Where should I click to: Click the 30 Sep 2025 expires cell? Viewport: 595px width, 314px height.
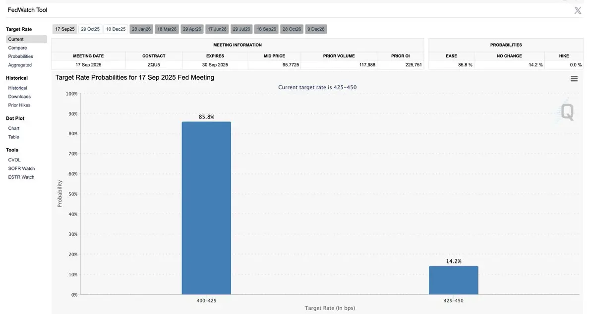tap(215, 65)
